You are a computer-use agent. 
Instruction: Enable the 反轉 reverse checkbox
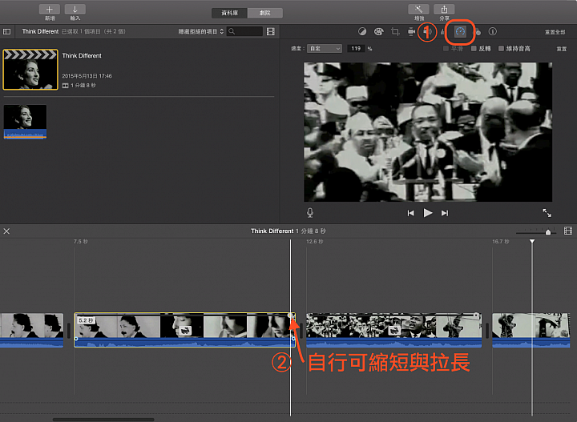[474, 49]
